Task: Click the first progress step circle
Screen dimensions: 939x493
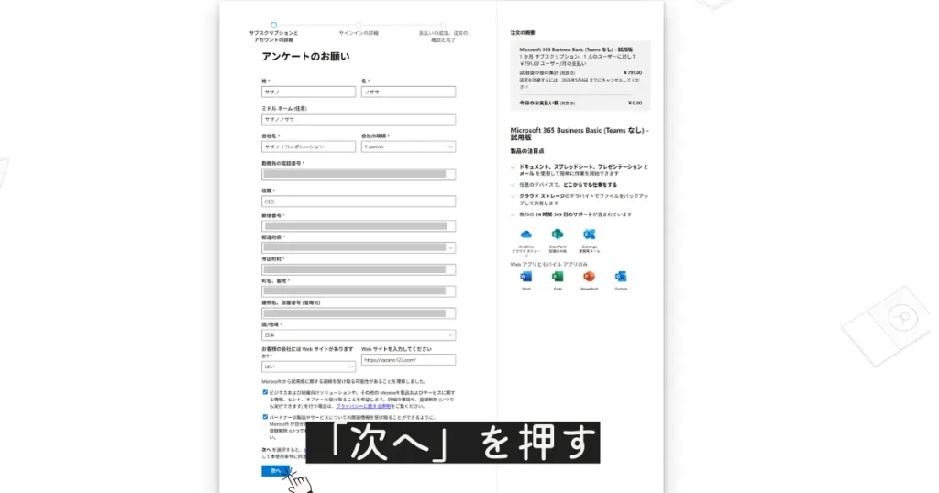Action: pyautogui.click(x=273, y=25)
